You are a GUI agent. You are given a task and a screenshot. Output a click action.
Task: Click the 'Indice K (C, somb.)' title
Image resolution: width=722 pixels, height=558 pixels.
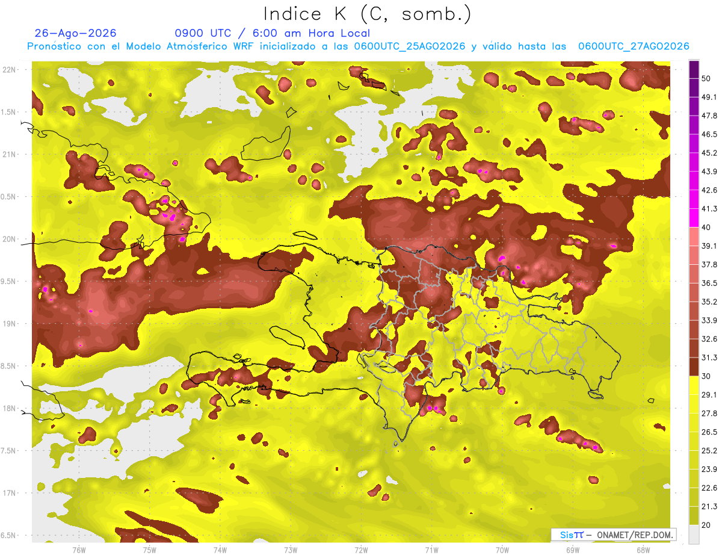click(x=367, y=14)
